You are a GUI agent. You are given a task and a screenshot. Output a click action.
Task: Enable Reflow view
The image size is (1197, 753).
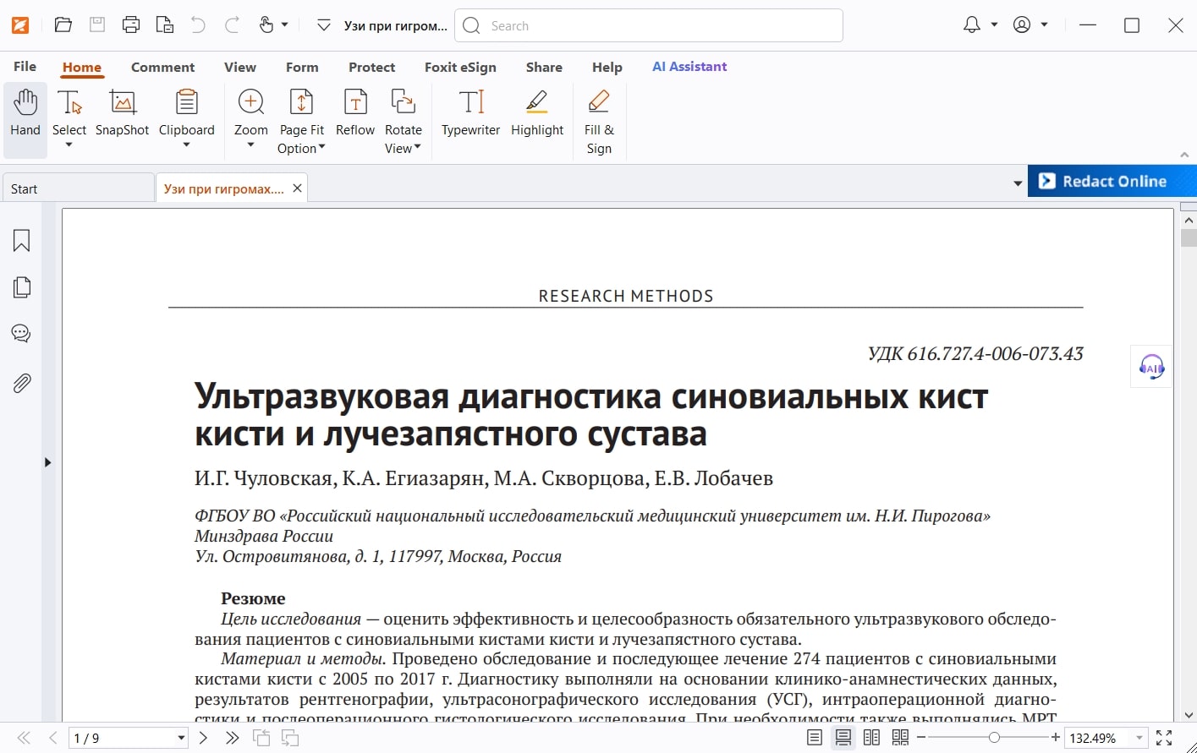(355, 113)
